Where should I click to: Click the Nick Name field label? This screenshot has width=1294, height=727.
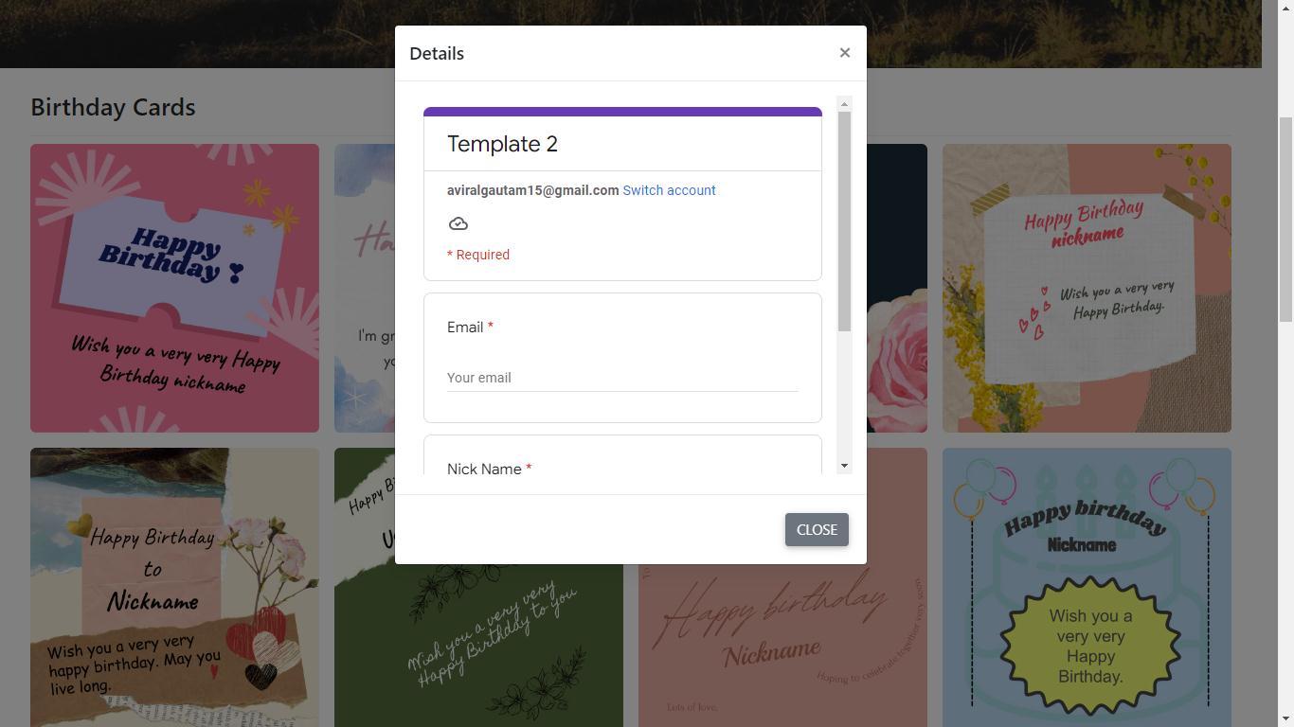click(x=484, y=470)
